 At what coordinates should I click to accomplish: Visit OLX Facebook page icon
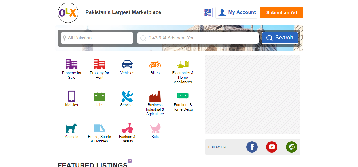(252, 147)
